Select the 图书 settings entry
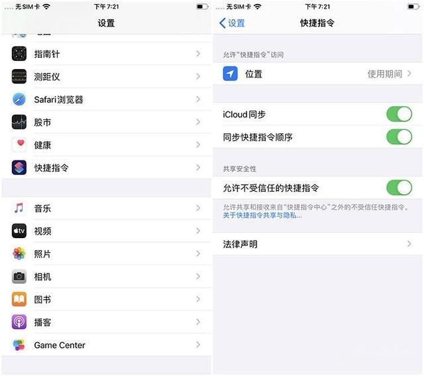Viewport: 424px width, 376px height. click(x=106, y=299)
